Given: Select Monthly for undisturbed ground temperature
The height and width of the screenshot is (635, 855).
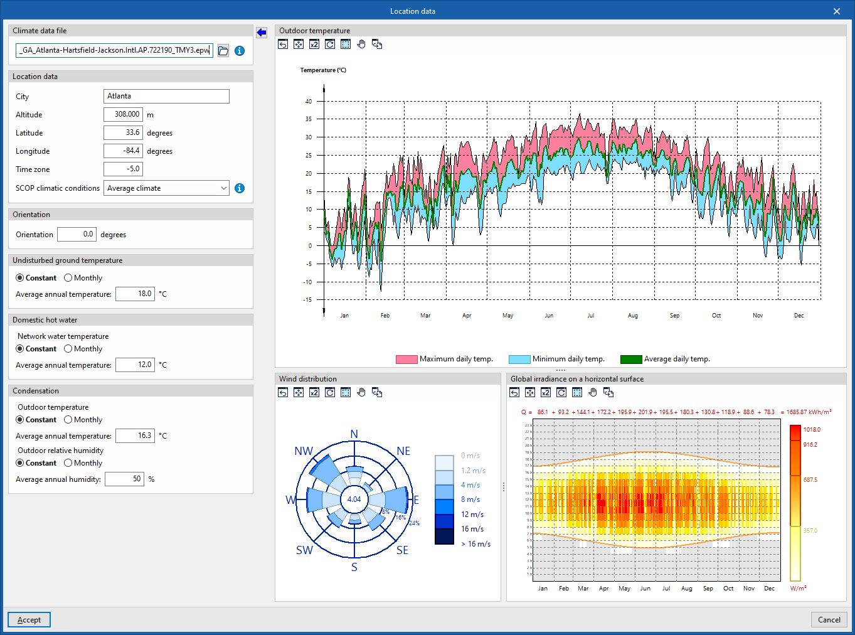Looking at the screenshot, I should tap(83, 278).
